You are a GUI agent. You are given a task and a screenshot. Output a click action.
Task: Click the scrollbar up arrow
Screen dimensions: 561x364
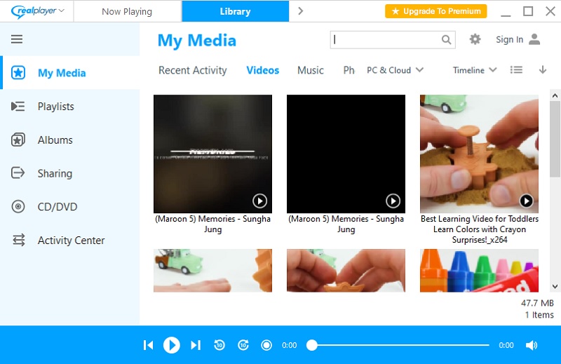[555, 95]
